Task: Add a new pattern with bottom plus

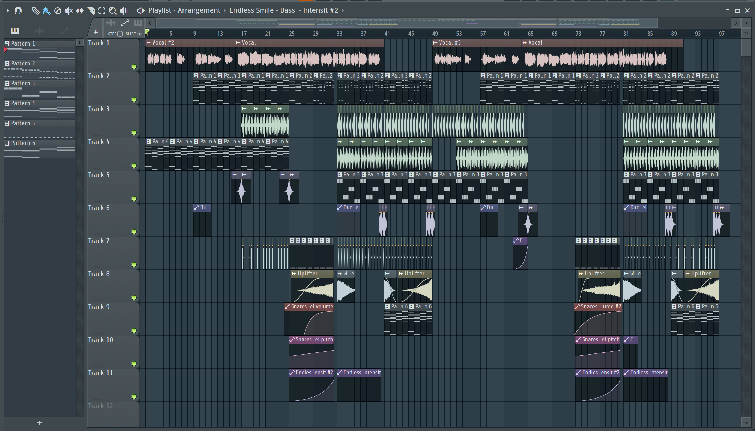Action: click(39, 423)
